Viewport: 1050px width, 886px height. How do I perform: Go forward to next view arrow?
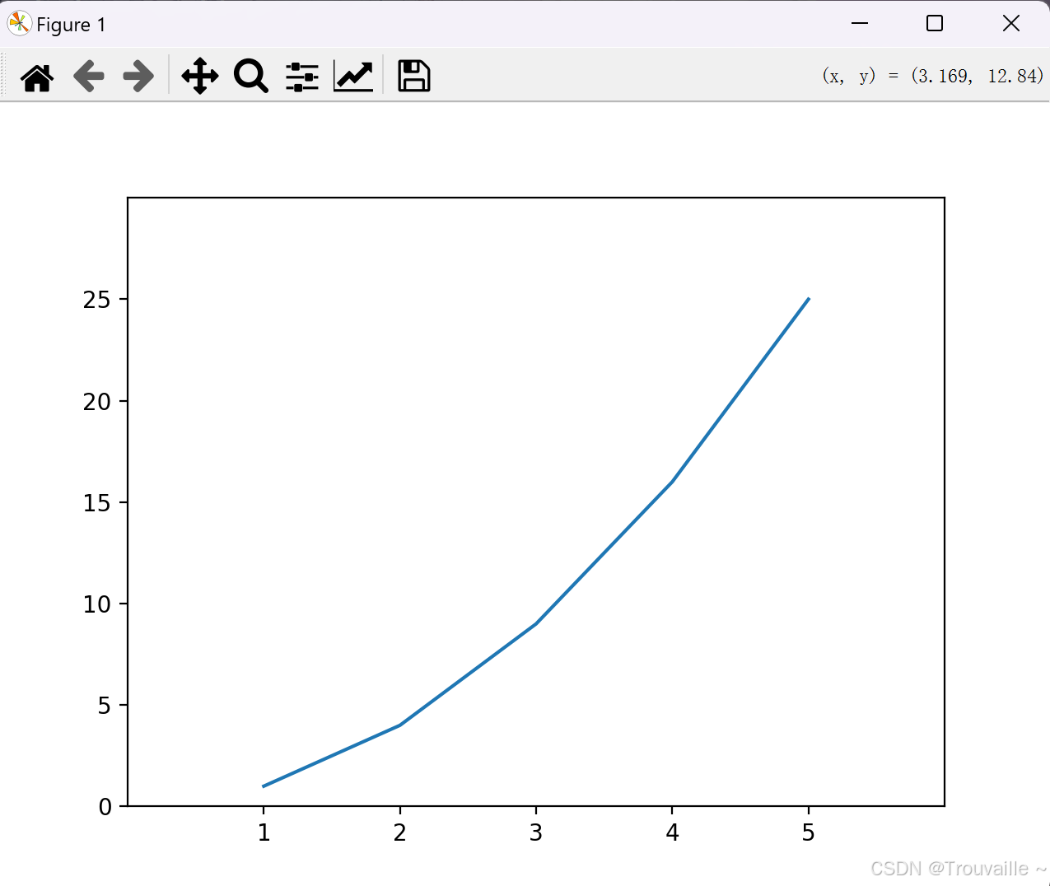coord(138,77)
